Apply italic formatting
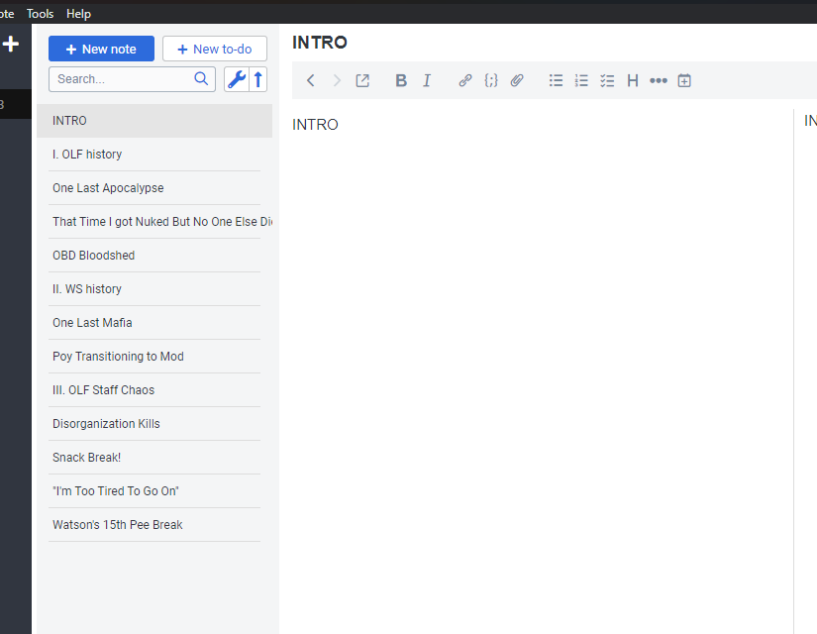Image resolution: width=817 pixels, height=634 pixels. [427, 80]
